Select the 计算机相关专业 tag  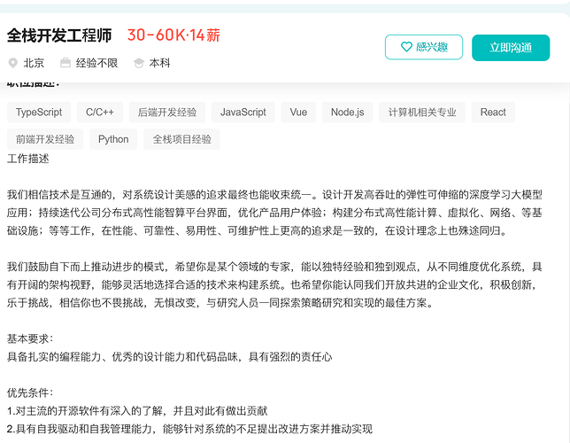click(422, 113)
